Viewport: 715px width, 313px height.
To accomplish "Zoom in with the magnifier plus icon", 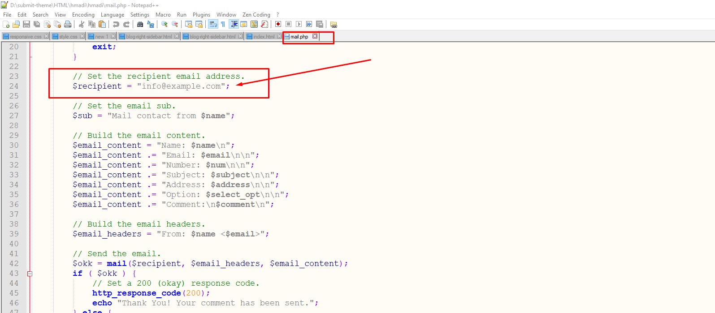I will 164,24.
